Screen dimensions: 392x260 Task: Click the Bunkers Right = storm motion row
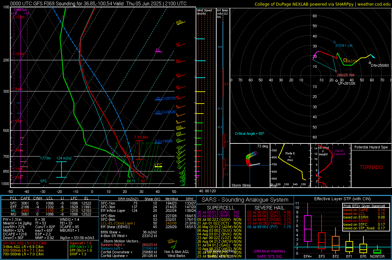pyautogui.click(x=129, y=245)
